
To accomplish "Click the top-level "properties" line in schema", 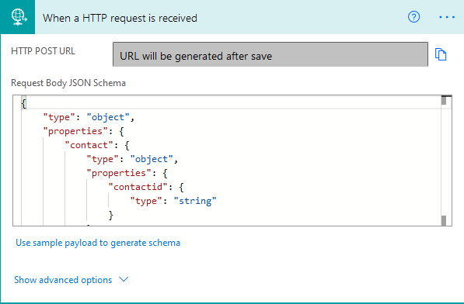I will (x=83, y=131).
